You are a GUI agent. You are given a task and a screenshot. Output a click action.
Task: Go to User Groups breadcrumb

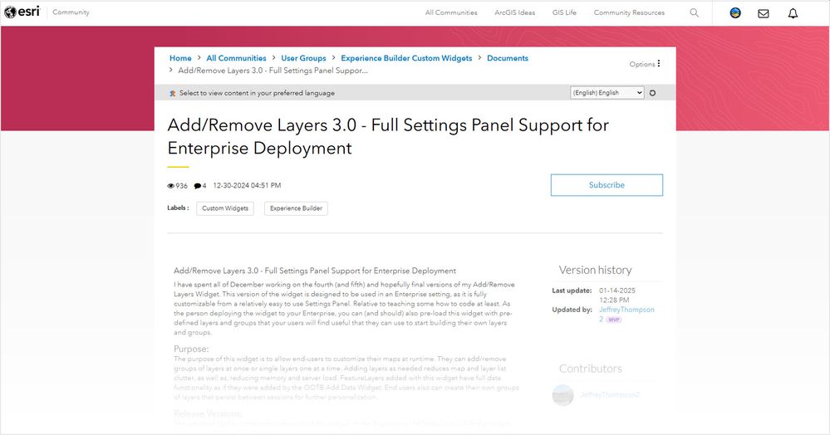[303, 58]
